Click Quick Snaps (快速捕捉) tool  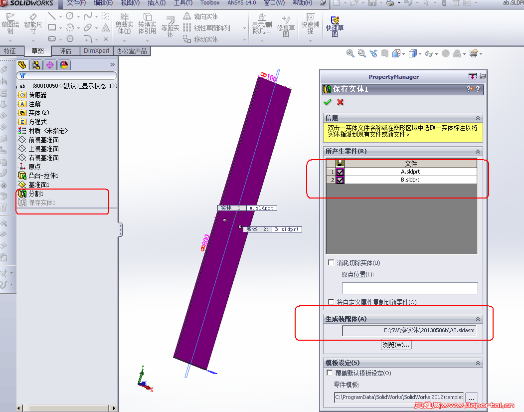[310, 24]
